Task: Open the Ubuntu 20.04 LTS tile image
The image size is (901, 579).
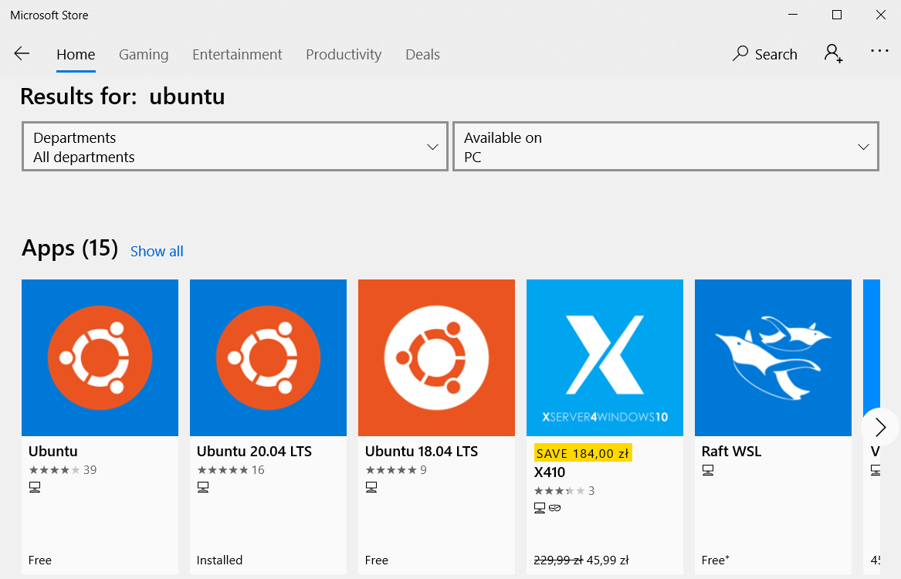Action: click(x=269, y=358)
